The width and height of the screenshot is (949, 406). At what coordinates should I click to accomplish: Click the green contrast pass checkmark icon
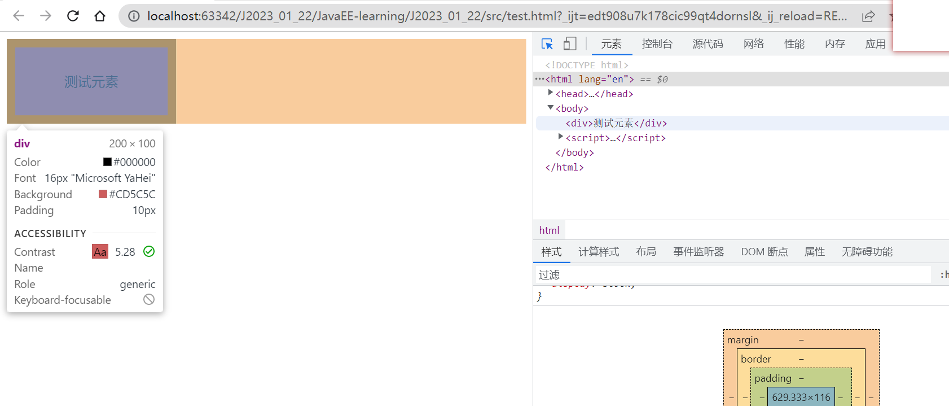tap(149, 251)
